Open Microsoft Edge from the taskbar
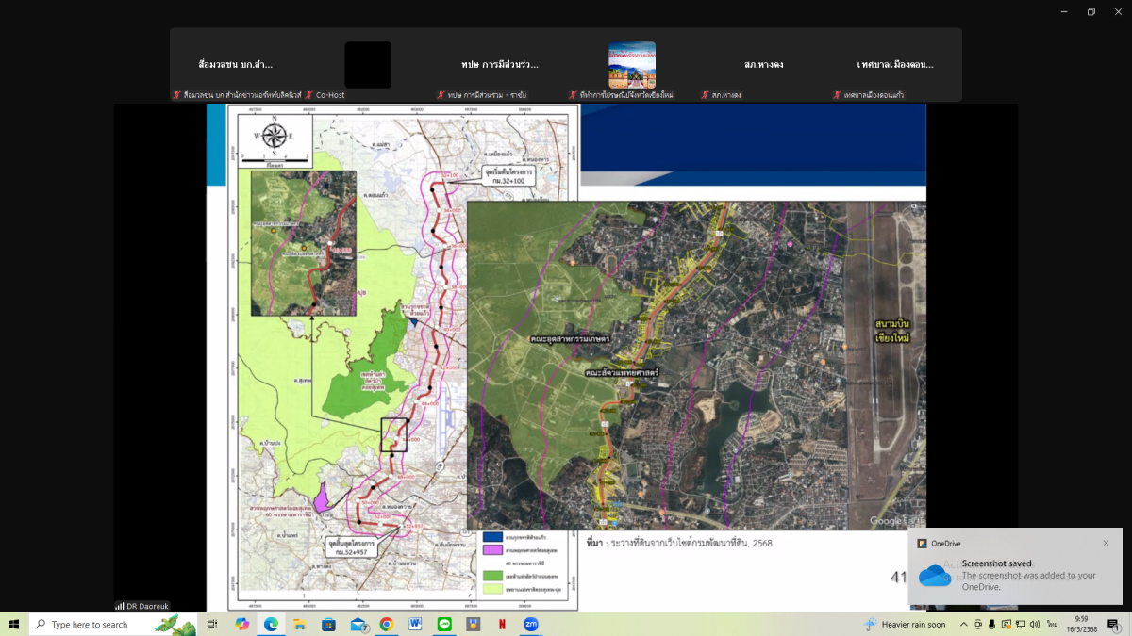Viewport: 1132px width, 636px height. pos(271,624)
